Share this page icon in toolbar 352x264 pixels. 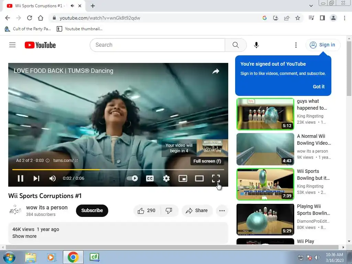pos(286,18)
